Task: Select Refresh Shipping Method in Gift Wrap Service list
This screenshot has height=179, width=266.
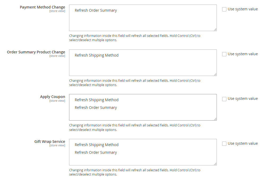Action: [x=96, y=145]
